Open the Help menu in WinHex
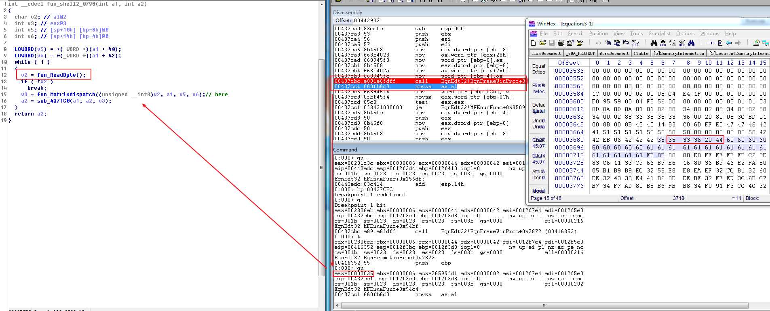Viewport: 770px width, 311px height. pyautogui.click(x=730, y=34)
